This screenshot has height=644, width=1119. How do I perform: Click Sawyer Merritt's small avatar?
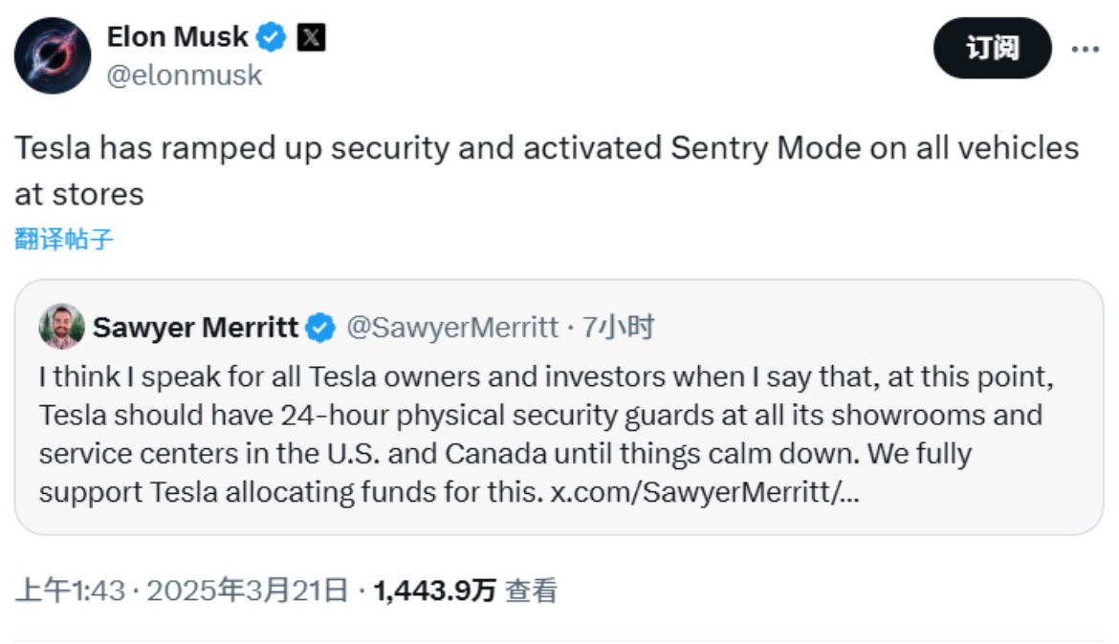[x=61, y=328]
